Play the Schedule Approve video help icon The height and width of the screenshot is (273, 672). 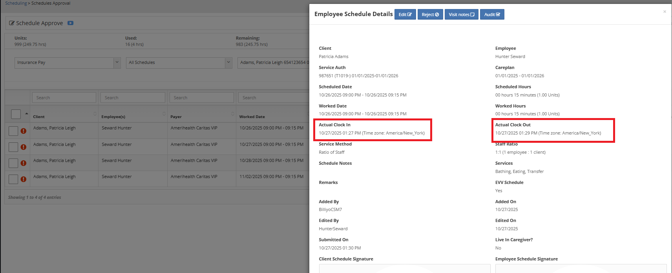pyautogui.click(x=70, y=23)
